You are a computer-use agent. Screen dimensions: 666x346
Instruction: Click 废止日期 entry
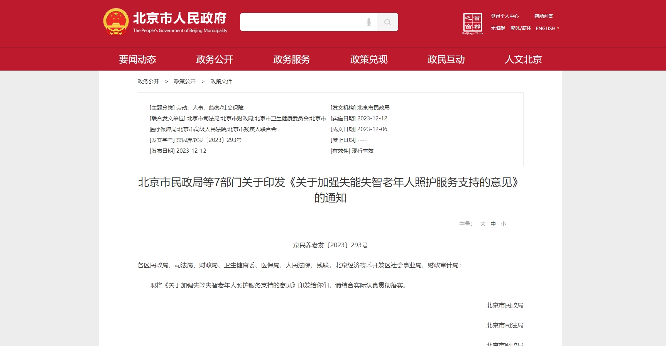(x=348, y=140)
